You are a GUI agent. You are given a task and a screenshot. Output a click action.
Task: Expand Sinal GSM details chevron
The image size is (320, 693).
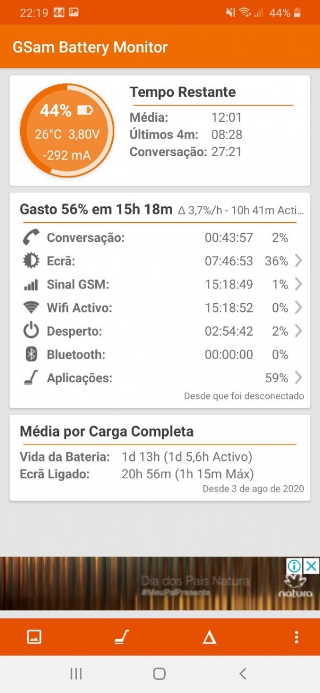[298, 284]
